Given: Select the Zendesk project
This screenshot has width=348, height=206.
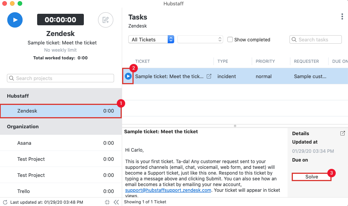Looking at the screenshot, I should click(61, 111).
